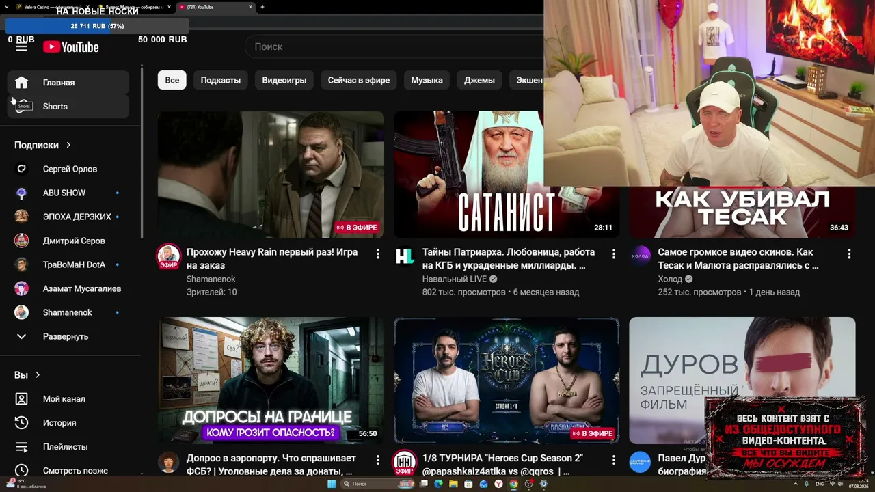875x492 pixels.
Task: Select the Сейчас в эфире filter chip
Action: pyautogui.click(x=359, y=80)
